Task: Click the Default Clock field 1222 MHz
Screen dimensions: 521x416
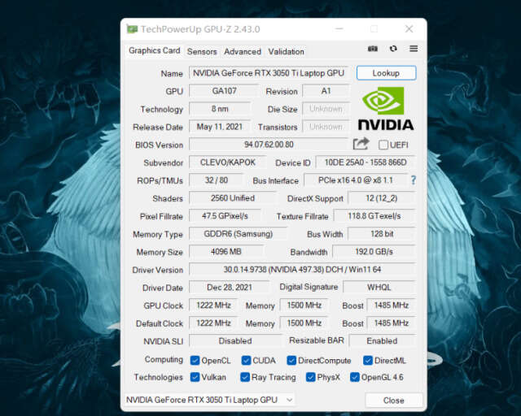Action: click(x=213, y=323)
